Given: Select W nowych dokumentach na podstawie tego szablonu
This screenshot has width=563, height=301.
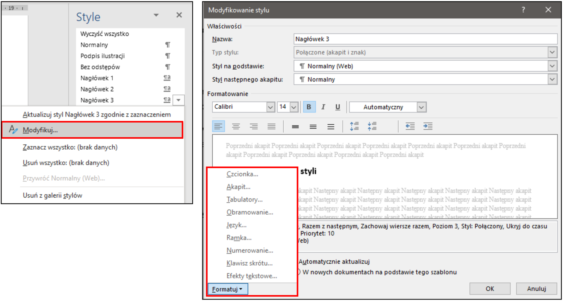Looking at the screenshot, I should [x=379, y=272].
